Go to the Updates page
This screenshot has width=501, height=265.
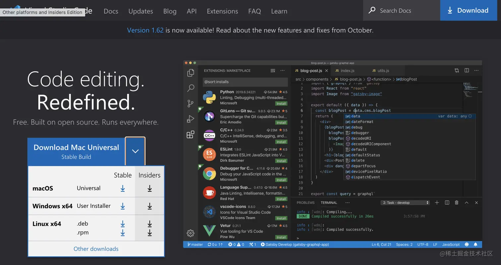click(x=140, y=11)
